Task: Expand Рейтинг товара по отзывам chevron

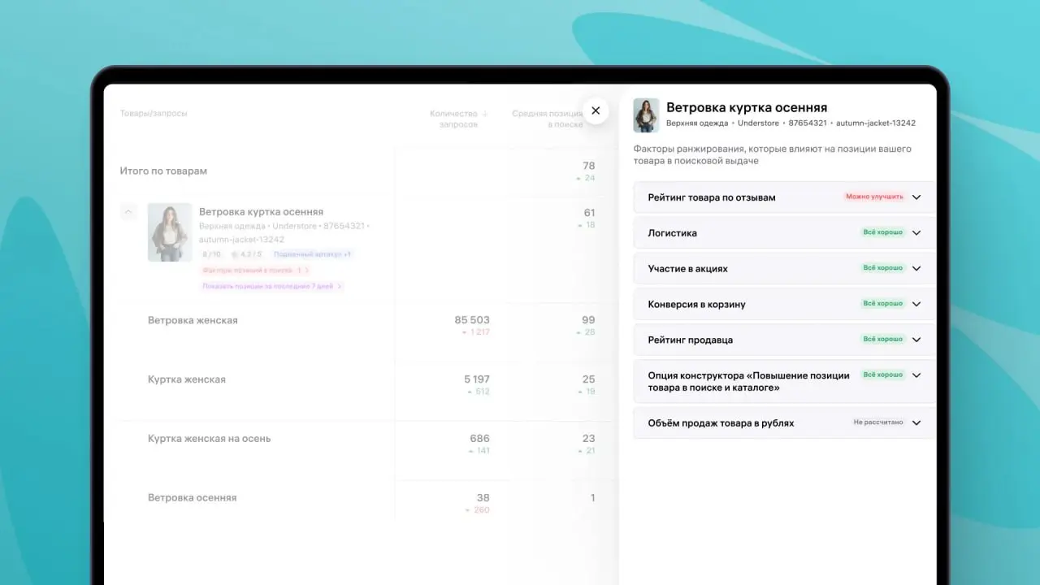Action: (916, 197)
